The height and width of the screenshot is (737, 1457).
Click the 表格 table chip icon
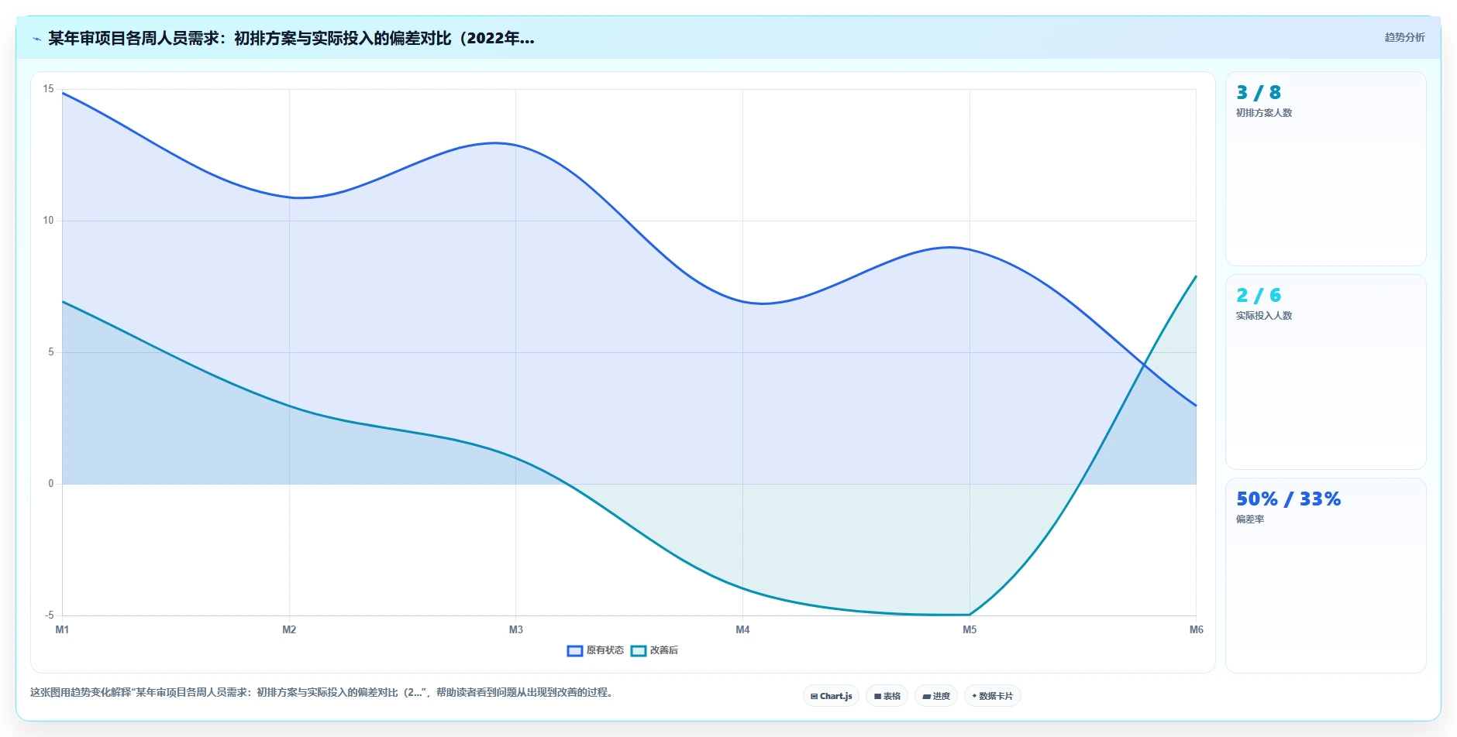(877, 696)
